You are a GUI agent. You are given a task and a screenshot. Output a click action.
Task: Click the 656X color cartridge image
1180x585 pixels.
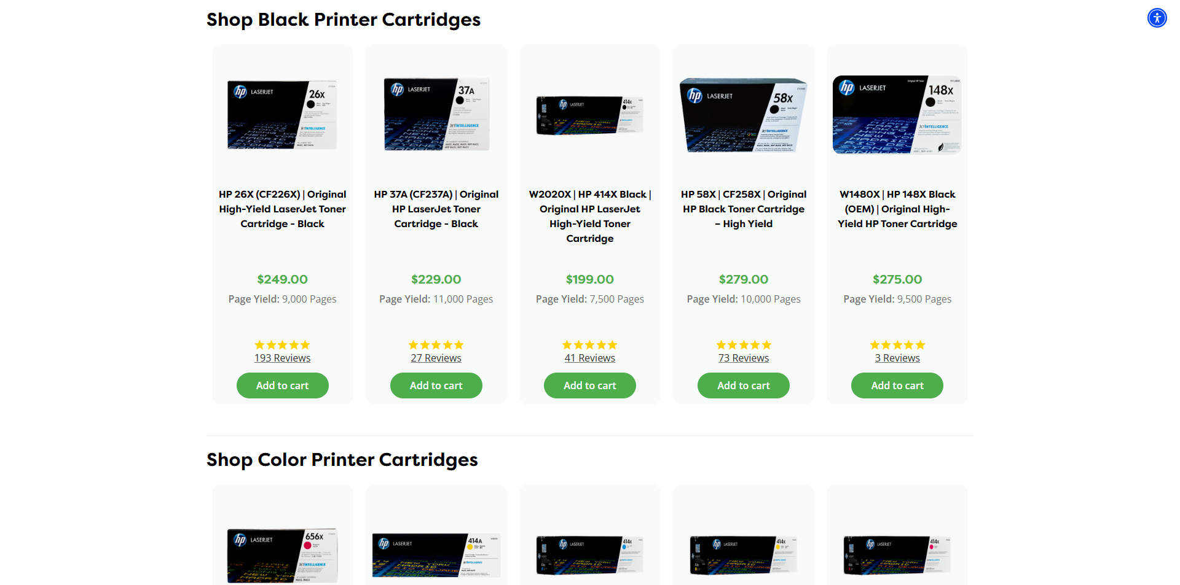(283, 555)
